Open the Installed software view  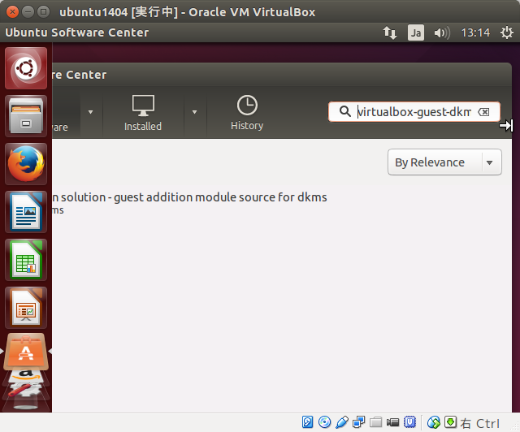tap(143, 113)
